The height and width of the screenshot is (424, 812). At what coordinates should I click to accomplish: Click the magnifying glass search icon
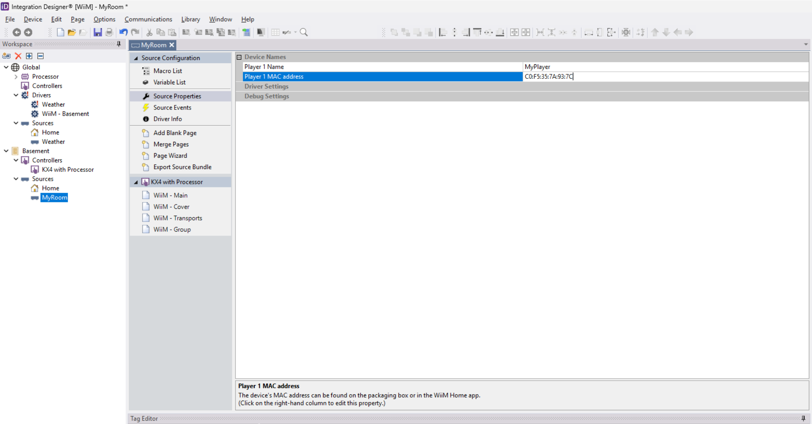pyautogui.click(x=303, y=32)
